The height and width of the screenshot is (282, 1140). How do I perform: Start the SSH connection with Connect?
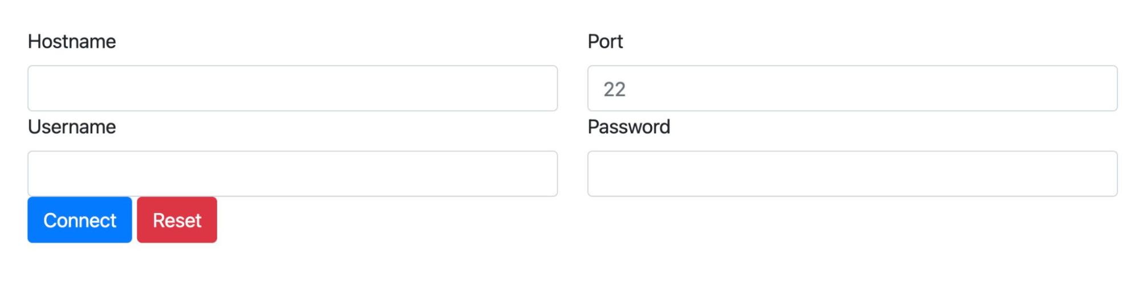click(79, 220)
